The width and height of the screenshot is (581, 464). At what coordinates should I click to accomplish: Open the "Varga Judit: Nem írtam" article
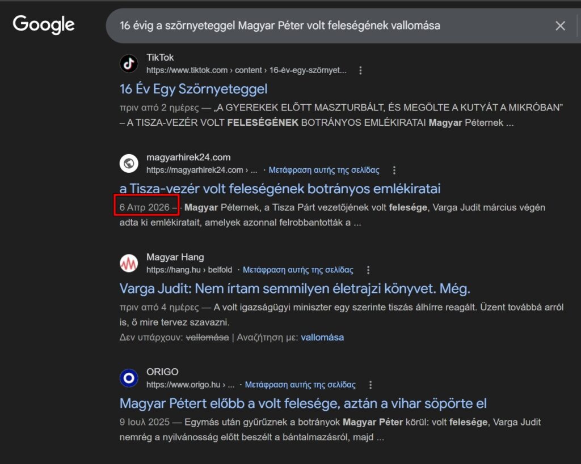[x=295, y=288]
